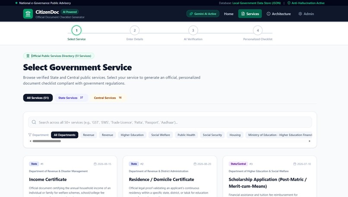Screen dimensions: 348x197
Task: Go to the Home page
Action: tap(228, 14)
